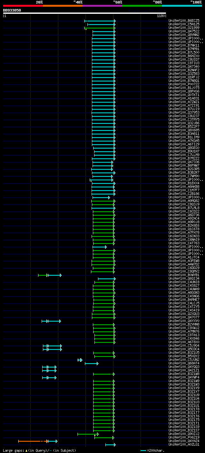This screenshot has width=205, height=453.
Task: Click the white query sequence bar
Action: [85, 13]
